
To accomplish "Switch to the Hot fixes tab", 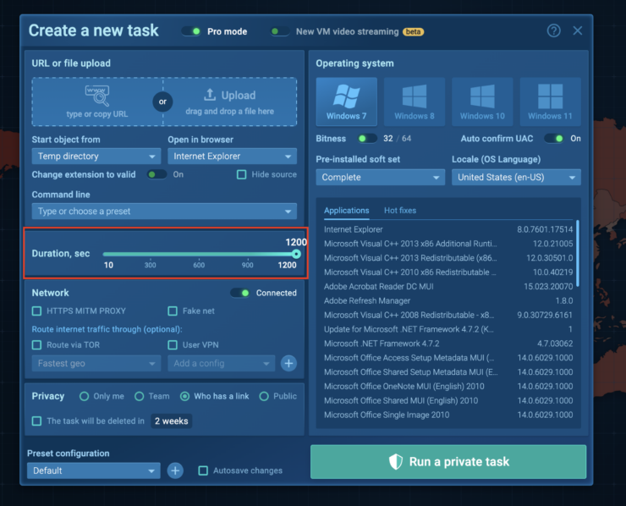I will pyautogui.click(x=400, y=211).
